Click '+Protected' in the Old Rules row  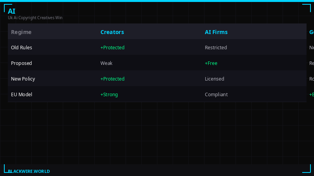pyautogui.click(x=112, y=47)
